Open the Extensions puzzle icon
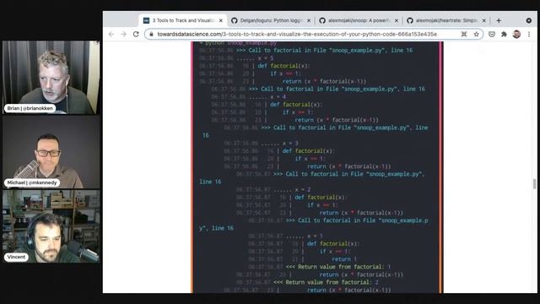 coord(505,34)
